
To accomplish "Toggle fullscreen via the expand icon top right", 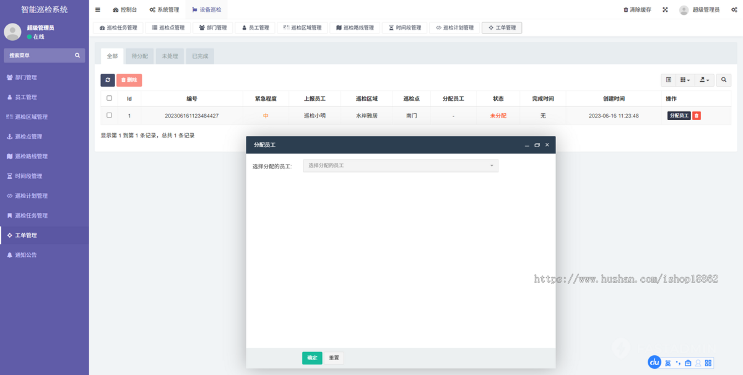I will pyautogui.click(x=665, y=9).
